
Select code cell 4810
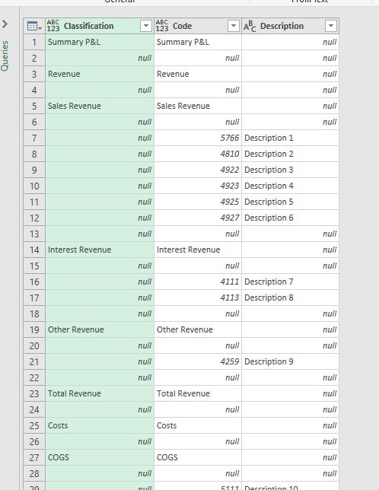click(198, 154)
